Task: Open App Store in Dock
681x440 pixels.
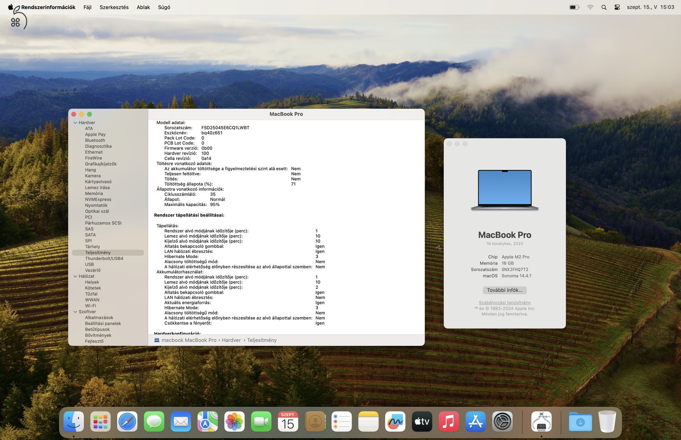Action: point(476,421)
